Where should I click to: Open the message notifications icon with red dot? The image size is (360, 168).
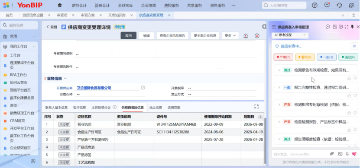point(327,5)
